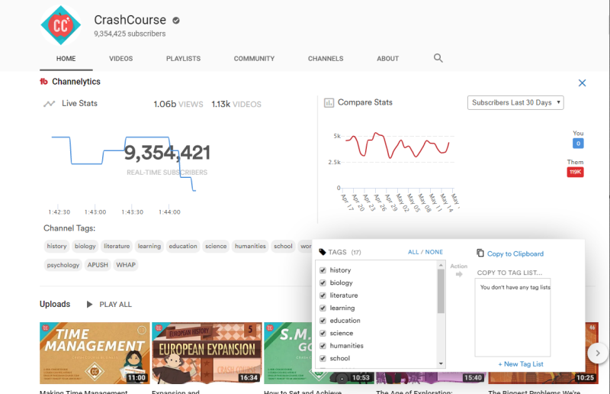Click the Them red 119K badge

click(x=576, y=172)
